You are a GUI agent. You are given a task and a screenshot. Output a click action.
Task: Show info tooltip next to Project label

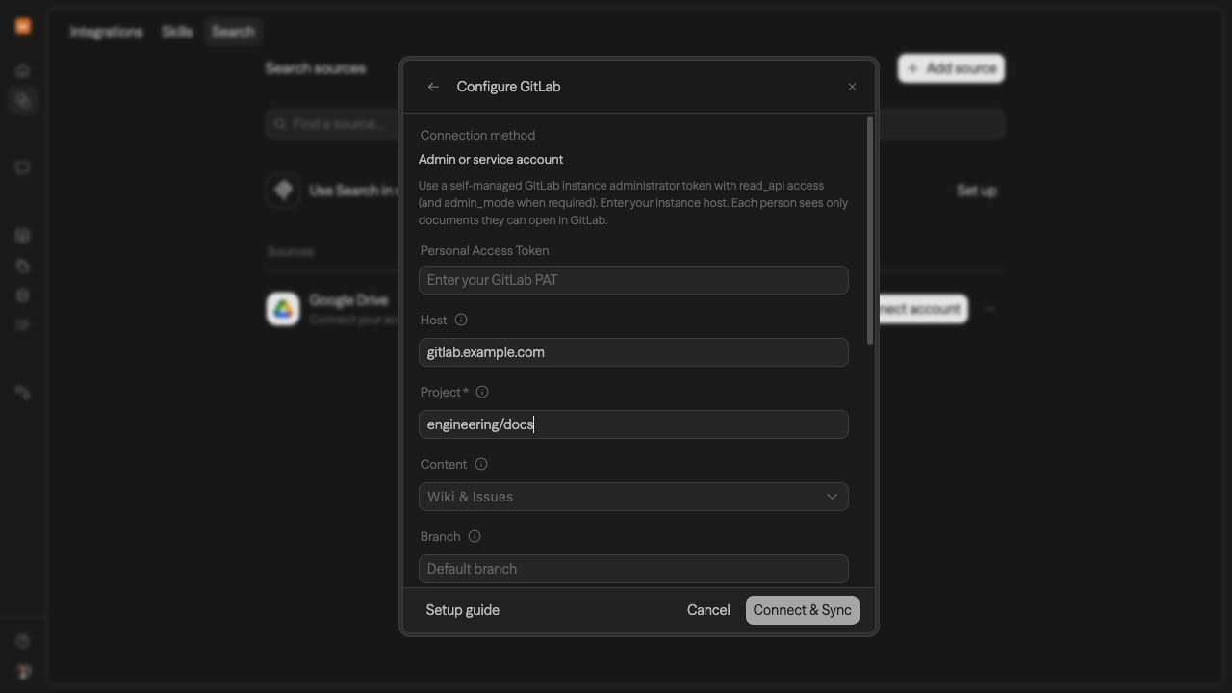click(482, 392)
